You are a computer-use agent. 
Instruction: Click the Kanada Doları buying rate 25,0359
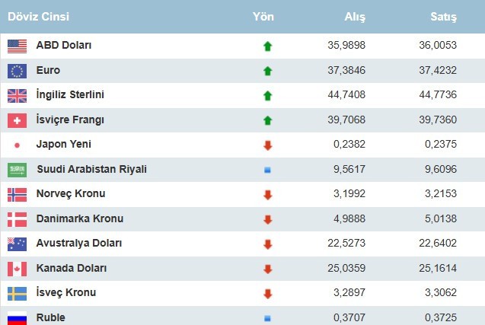(346, 268)
